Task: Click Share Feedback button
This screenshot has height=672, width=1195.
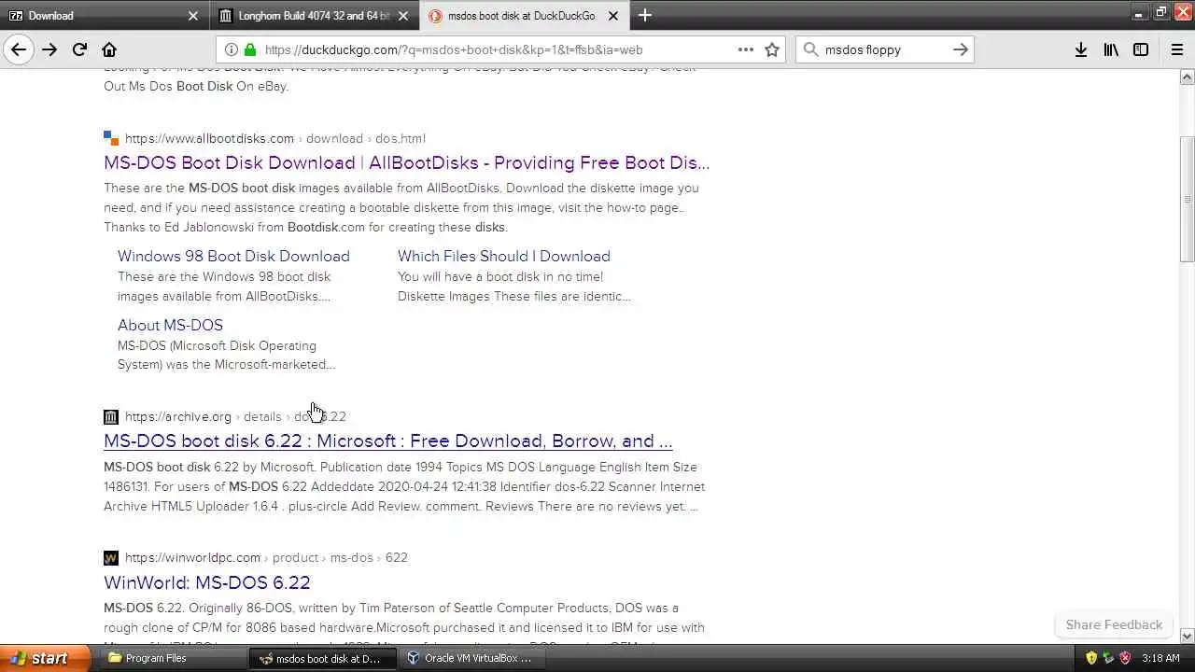Action: [1114, 624]
